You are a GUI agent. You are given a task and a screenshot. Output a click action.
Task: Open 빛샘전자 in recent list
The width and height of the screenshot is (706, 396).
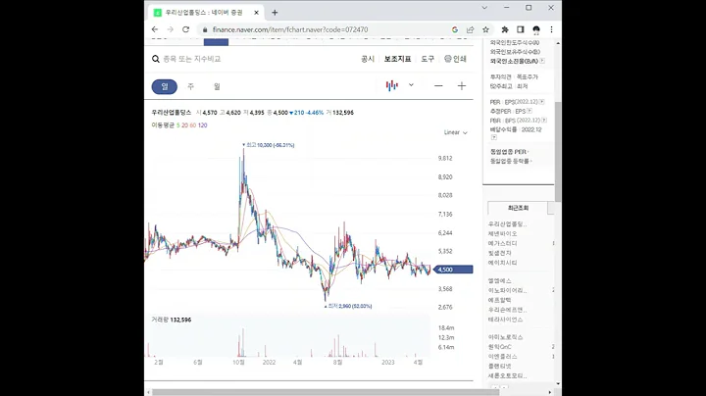[x=499, y=253]
